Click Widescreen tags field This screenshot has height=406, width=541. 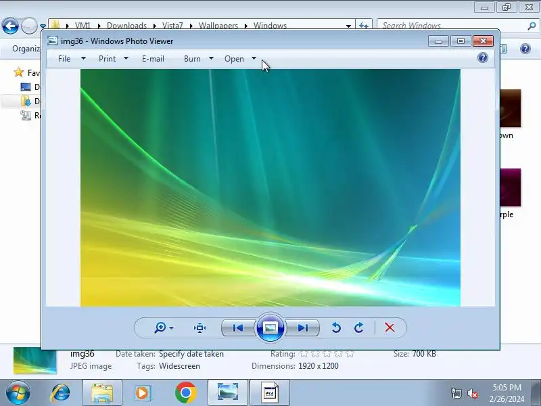(179, 366)
